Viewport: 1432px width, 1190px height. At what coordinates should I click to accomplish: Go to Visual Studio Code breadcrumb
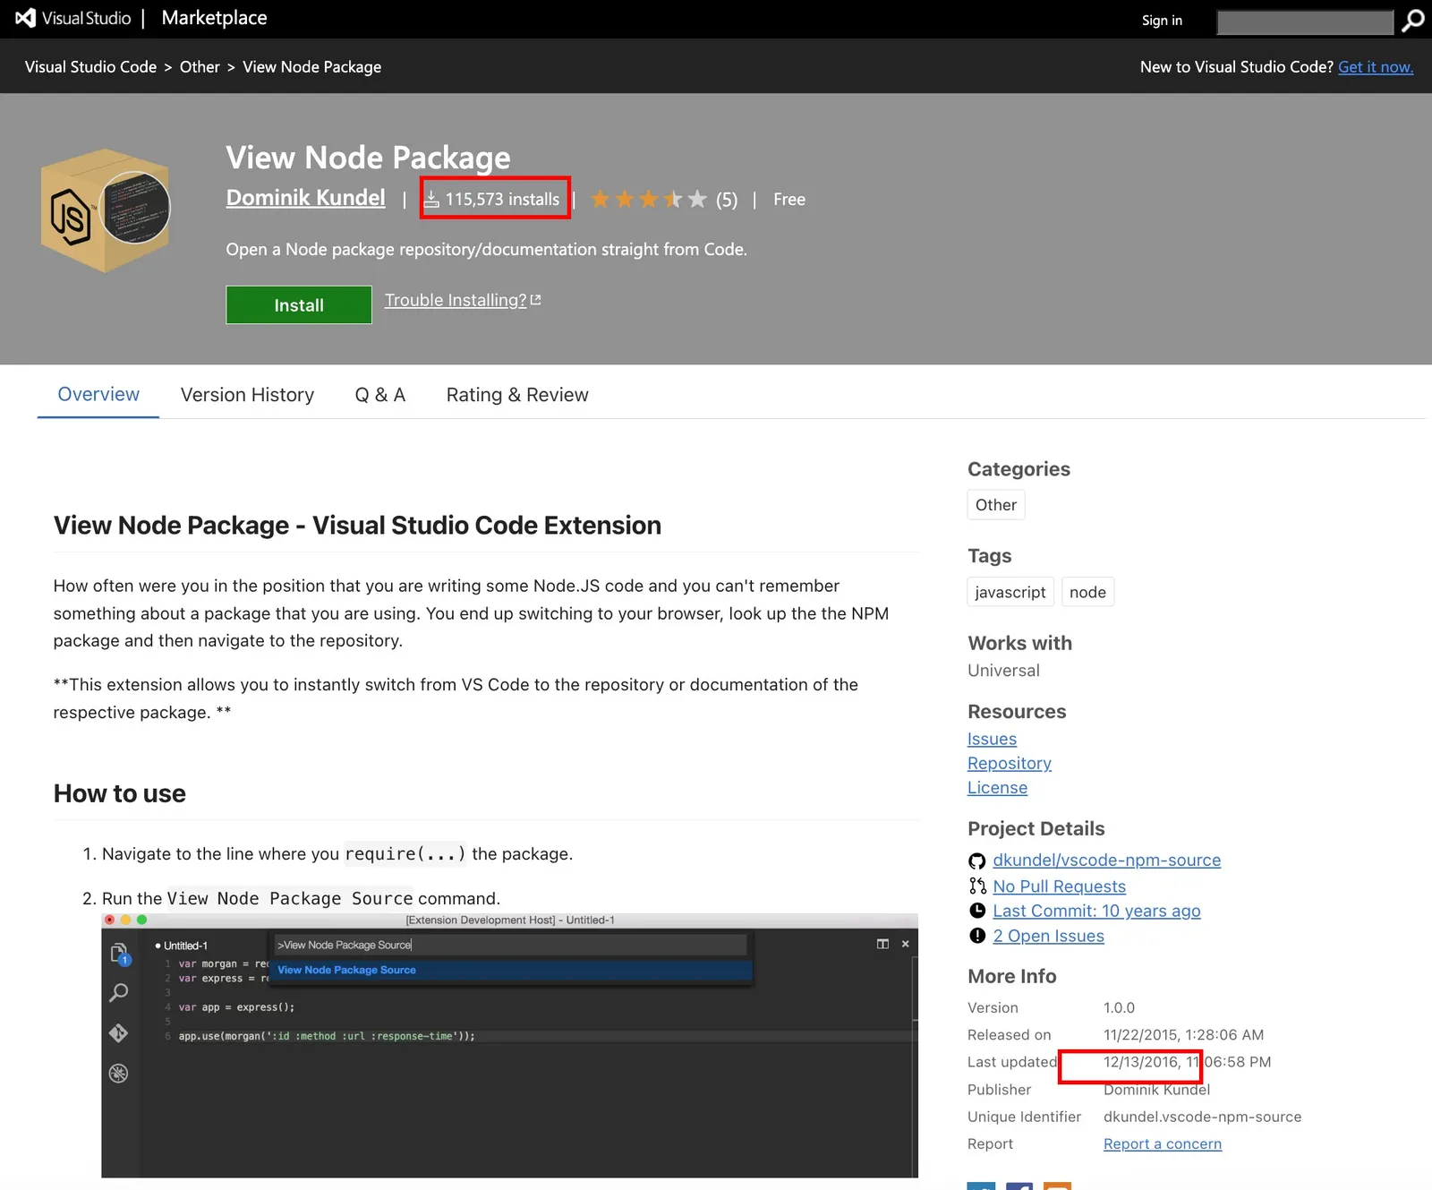tap(90, 67)
